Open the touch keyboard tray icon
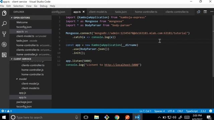 (187, 117)
